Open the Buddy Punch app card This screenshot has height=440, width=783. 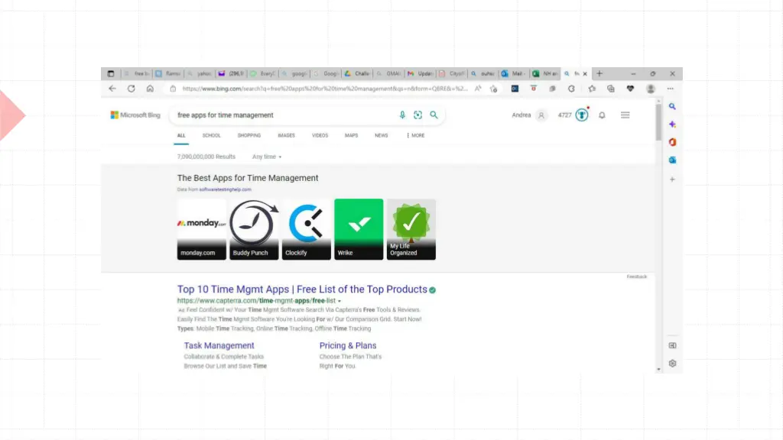click(x=254, y=229)
